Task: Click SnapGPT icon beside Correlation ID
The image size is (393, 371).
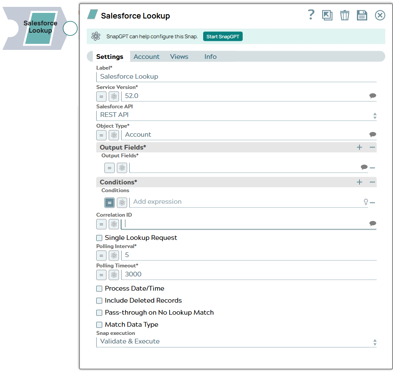Action: coord(114,224)
